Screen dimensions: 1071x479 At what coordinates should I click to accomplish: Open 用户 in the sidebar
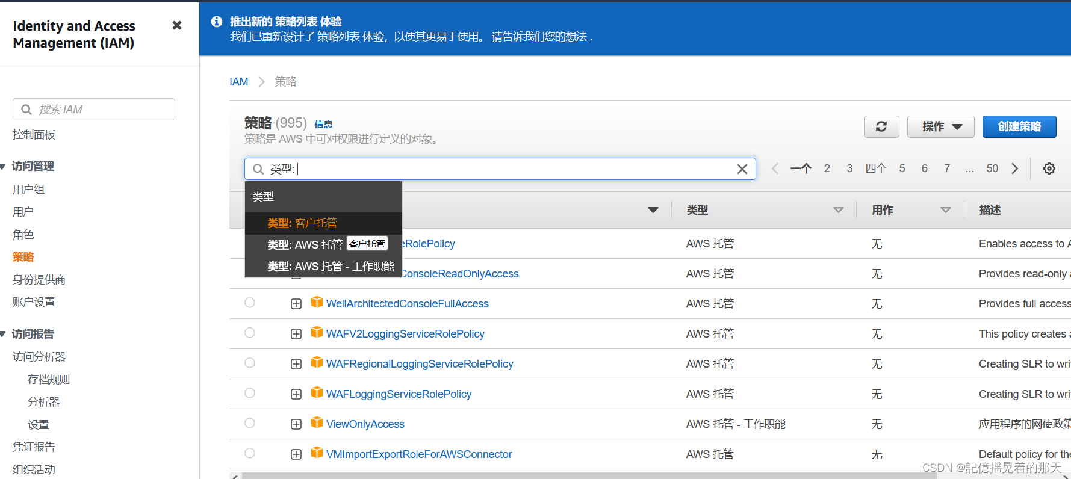point(23,212)
